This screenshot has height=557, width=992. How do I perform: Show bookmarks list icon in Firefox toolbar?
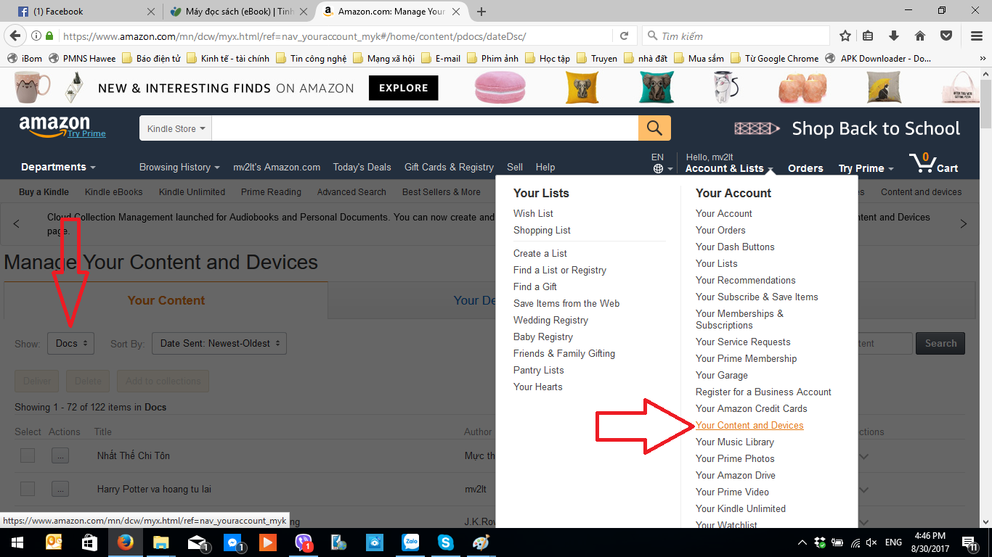click(x=869, y=36)
